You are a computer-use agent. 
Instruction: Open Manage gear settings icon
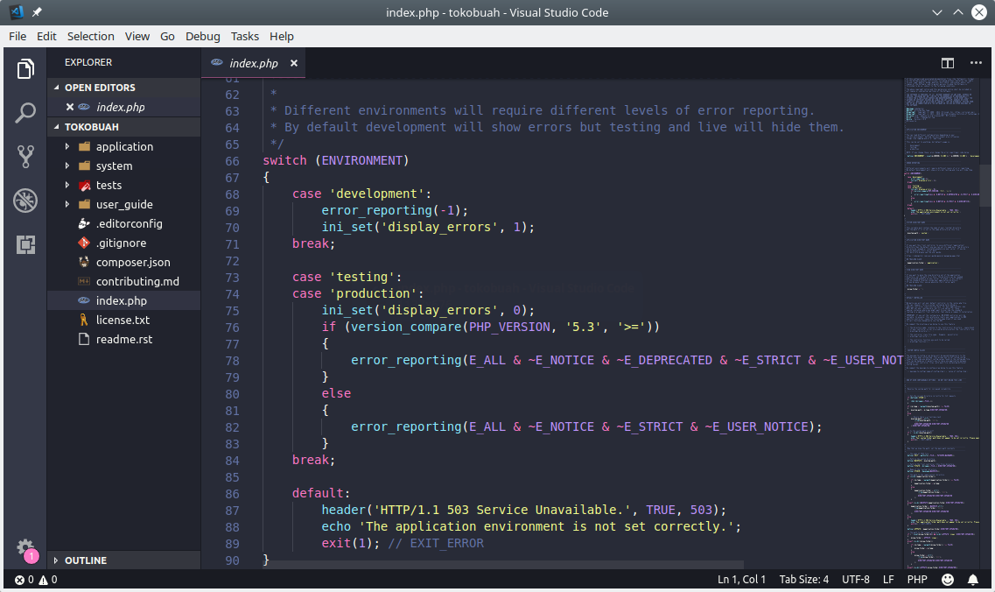(x=25, y=547)
